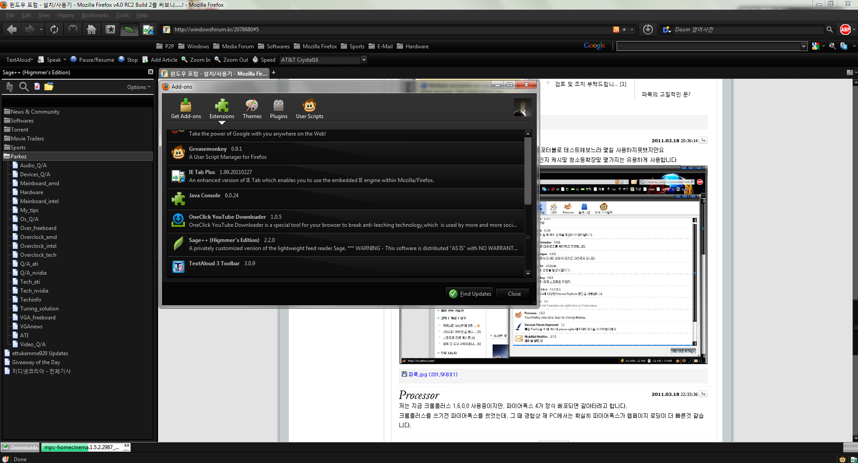Select the Greasemonkey extension row
858x463 pixels.
click(345, 153)
